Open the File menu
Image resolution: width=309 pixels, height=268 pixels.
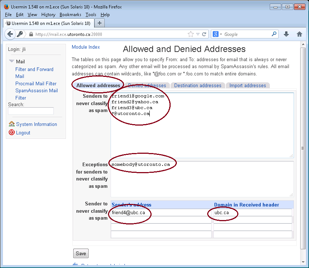pos(8,15)
